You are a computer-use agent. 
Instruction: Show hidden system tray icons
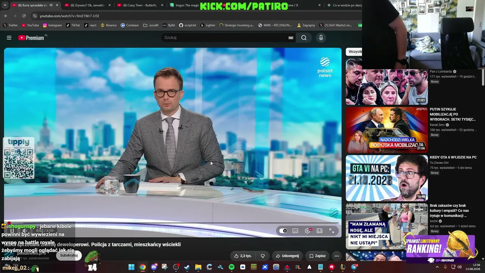click(x=437, y=267)
